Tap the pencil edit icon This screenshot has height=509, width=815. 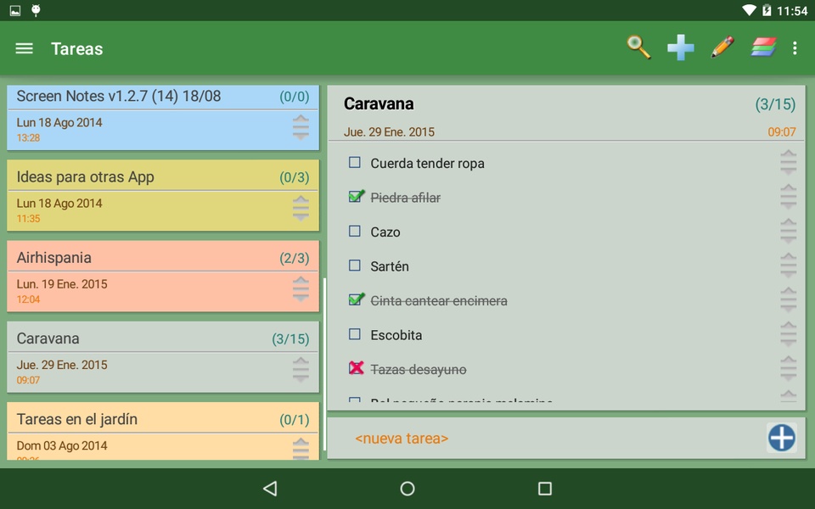coord(722,48)
